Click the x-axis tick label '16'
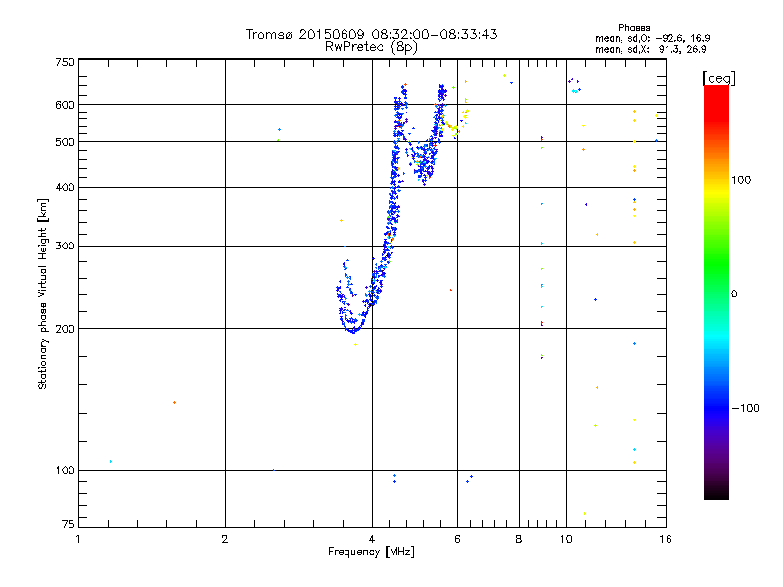This screenshot has width=783, height=587. click(x=666, y=539)
